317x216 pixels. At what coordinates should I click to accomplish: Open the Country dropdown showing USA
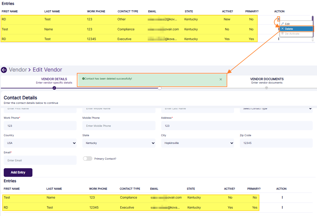[x=40, y=143]
